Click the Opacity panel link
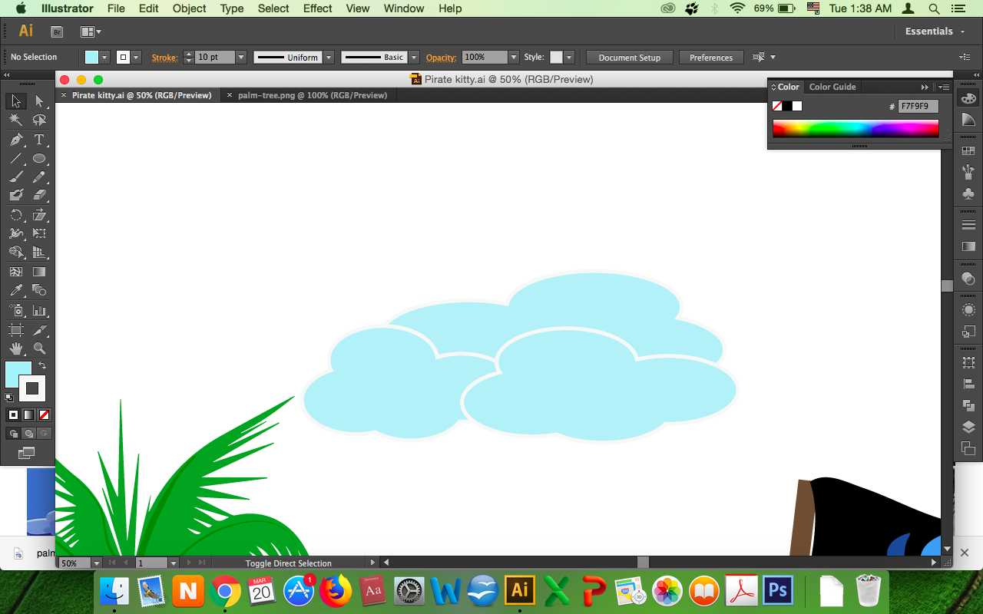 click(x=442, y=58)
